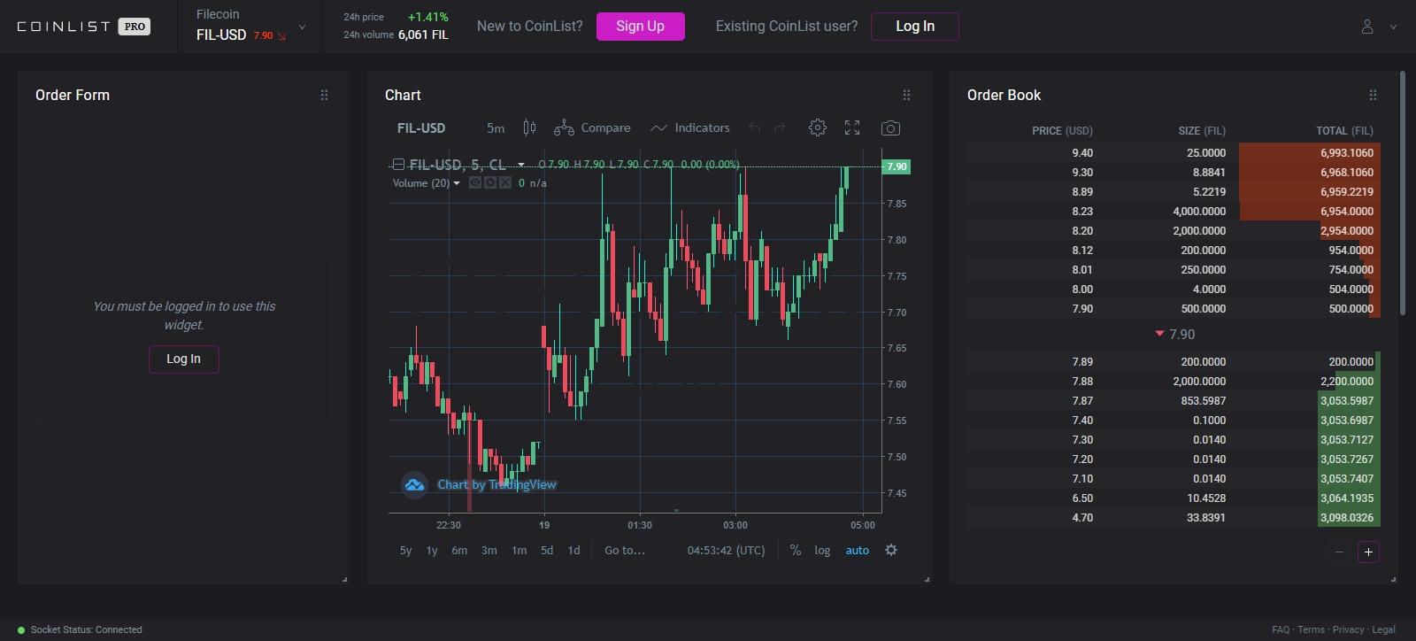Image resolution: width=1416 pixels, height=641 pixels.
Task: Open the Legal footer link
Action: [x=1383, y=630]
